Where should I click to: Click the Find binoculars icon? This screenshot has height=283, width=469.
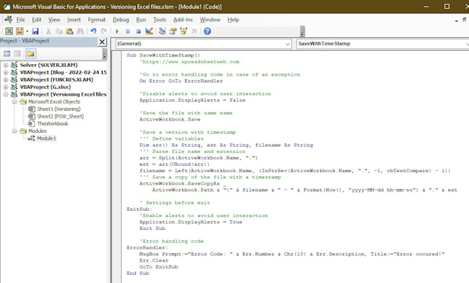coord(81,31)
